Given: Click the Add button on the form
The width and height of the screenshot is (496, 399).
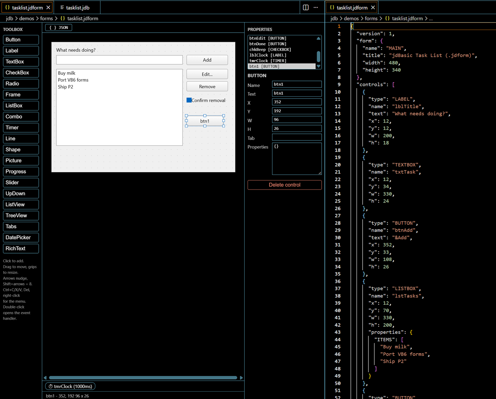Looking at the screenshot, I should 207,60.
